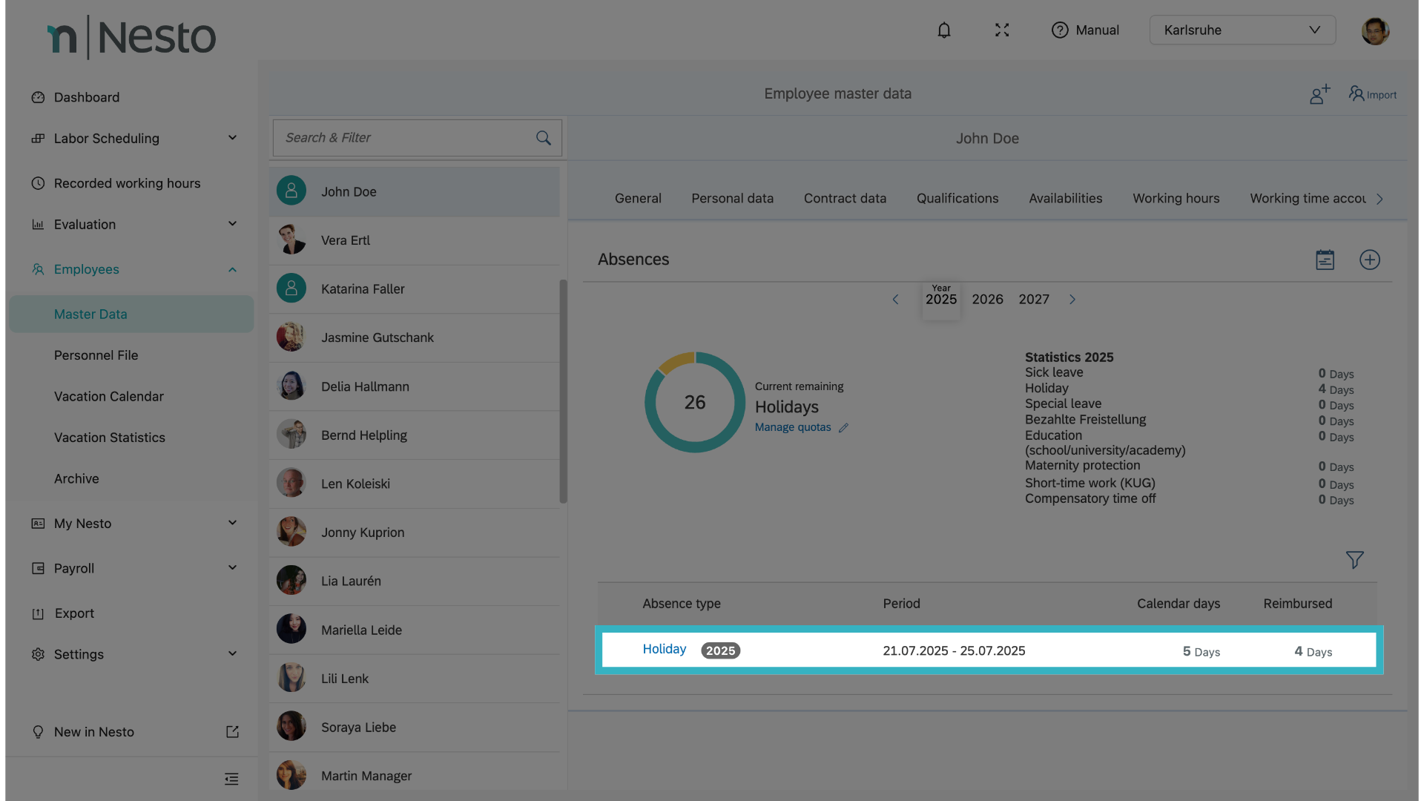Click the Import button
Image resolution: width=1424 pixels, height=801 pixels.
point(1373,94)
